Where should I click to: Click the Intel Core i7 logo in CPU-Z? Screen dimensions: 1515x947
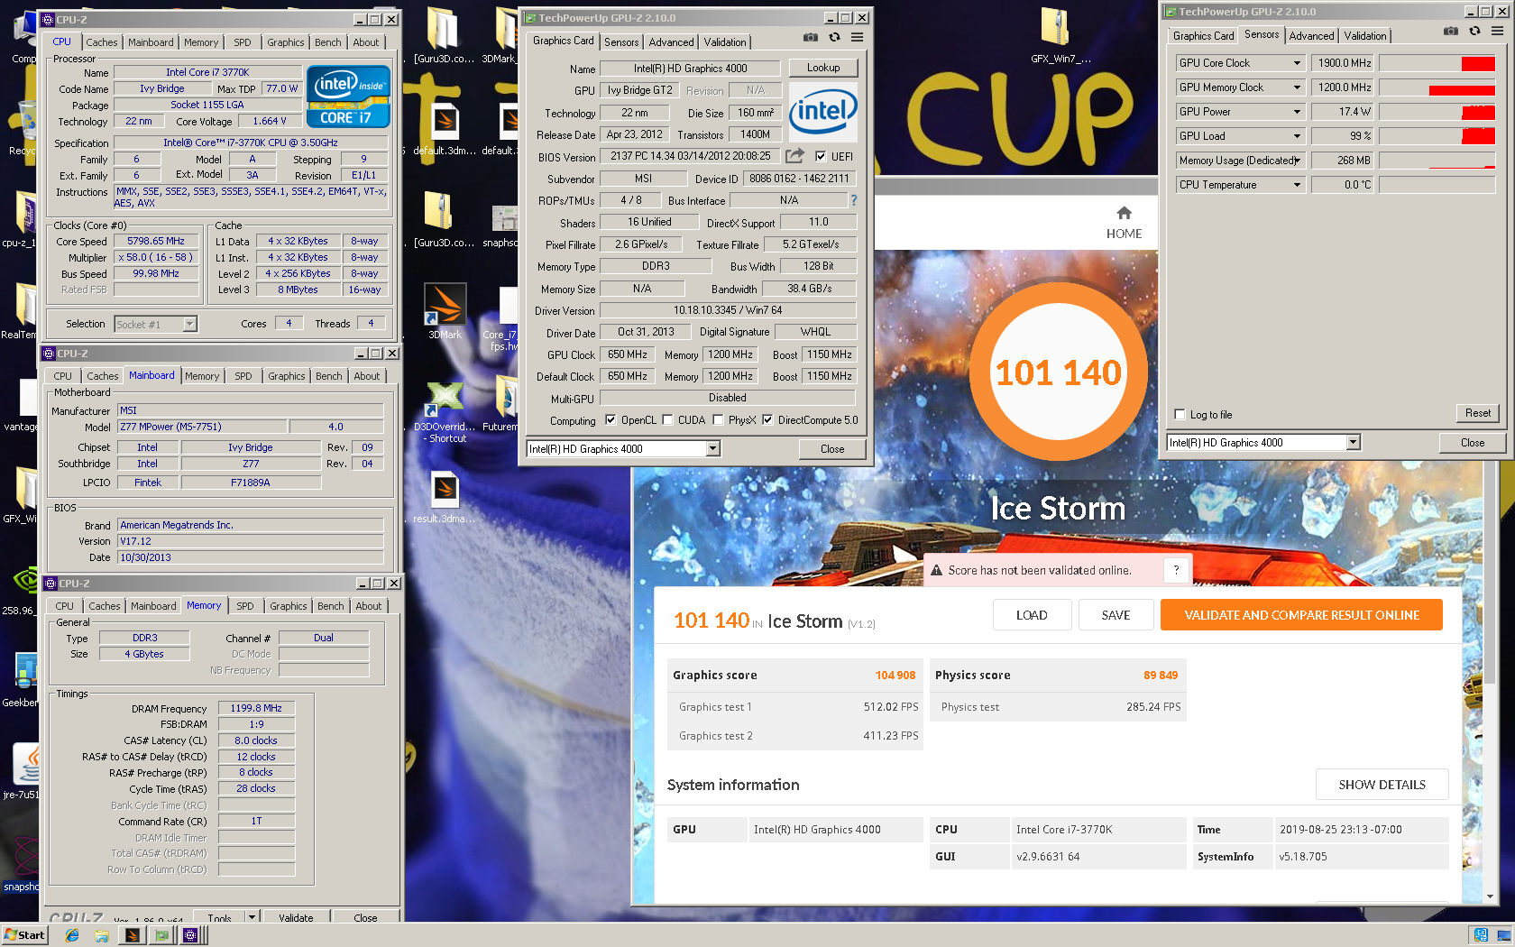[x=348, y=96]
